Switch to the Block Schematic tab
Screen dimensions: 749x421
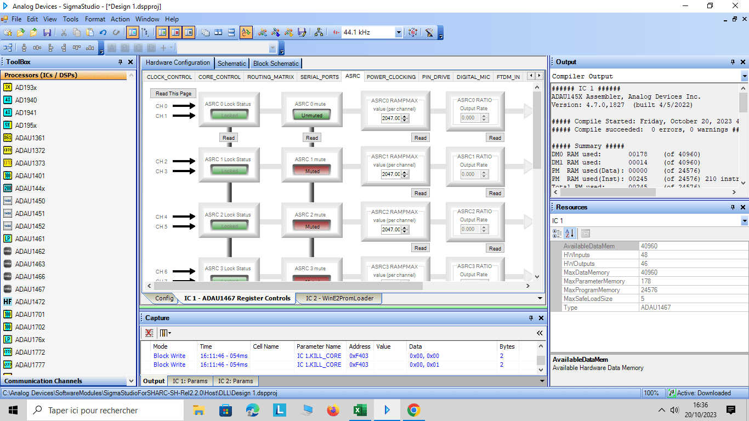[x=276, y=64]
